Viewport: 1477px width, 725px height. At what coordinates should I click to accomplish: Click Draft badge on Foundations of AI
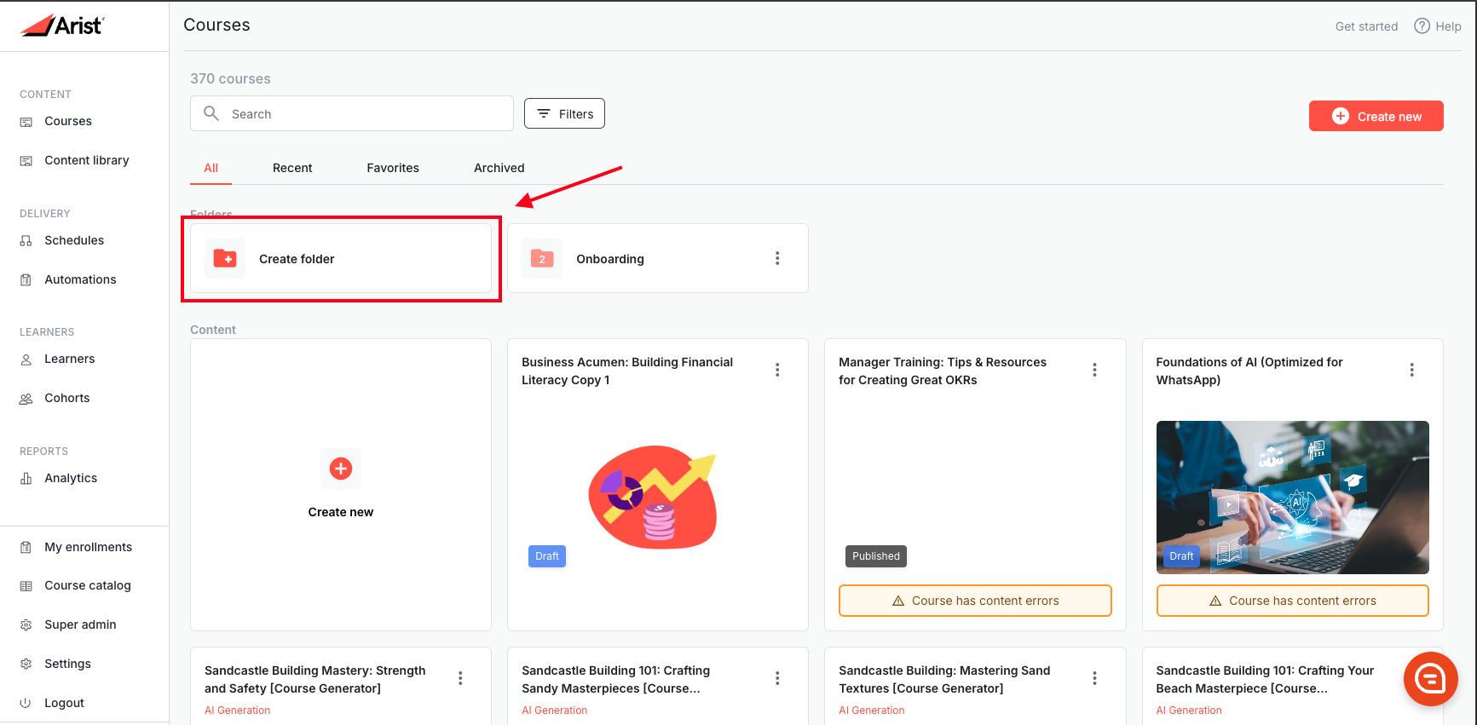pyautogui.click(x=1181, y=556)
